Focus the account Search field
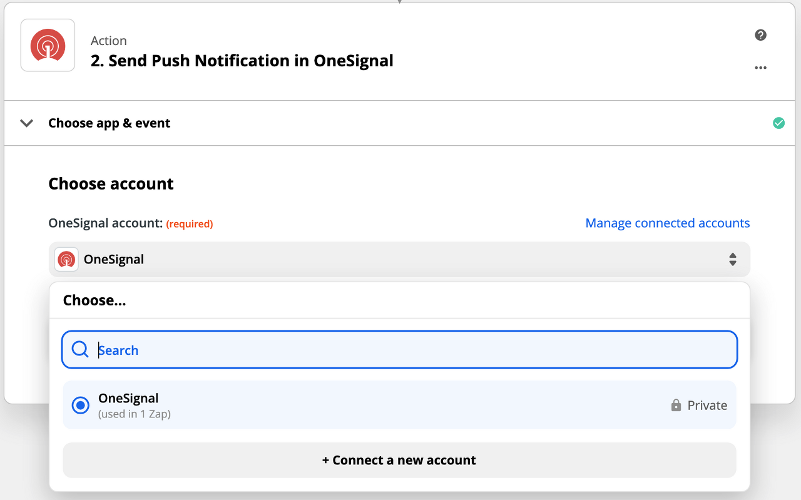801x500 pixels. pos(399,350)
